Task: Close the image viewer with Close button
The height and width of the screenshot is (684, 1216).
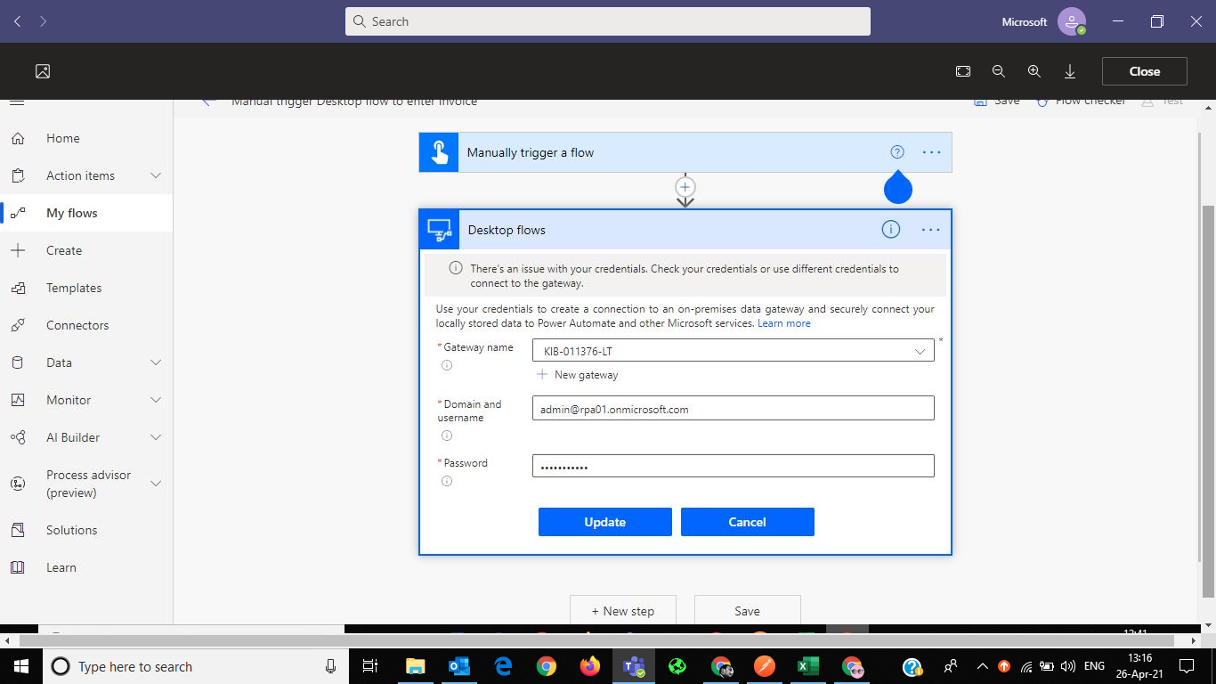Action: pos(1145,71)
